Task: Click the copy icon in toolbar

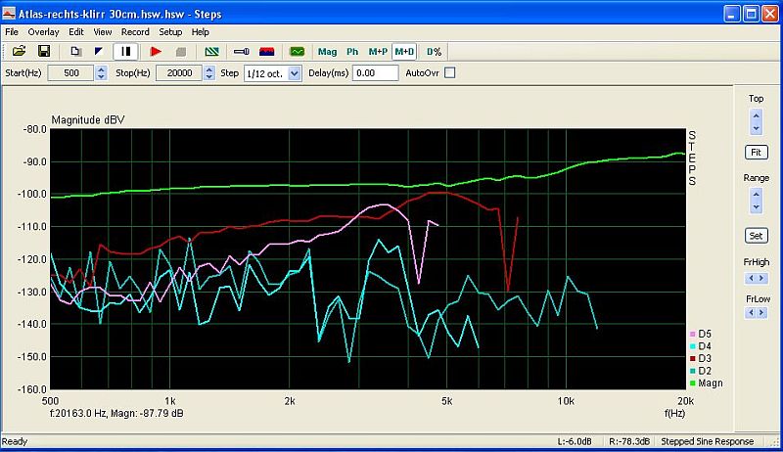Action: tap(76, 51)
